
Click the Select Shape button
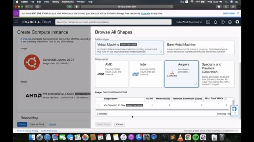[x=103, y=124]
